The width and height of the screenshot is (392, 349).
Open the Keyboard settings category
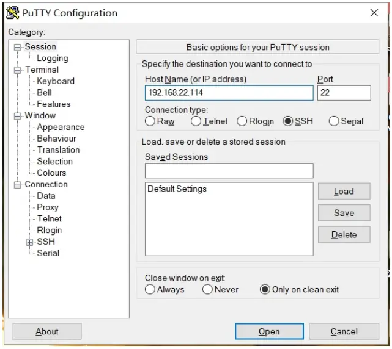tap(56, 81)
